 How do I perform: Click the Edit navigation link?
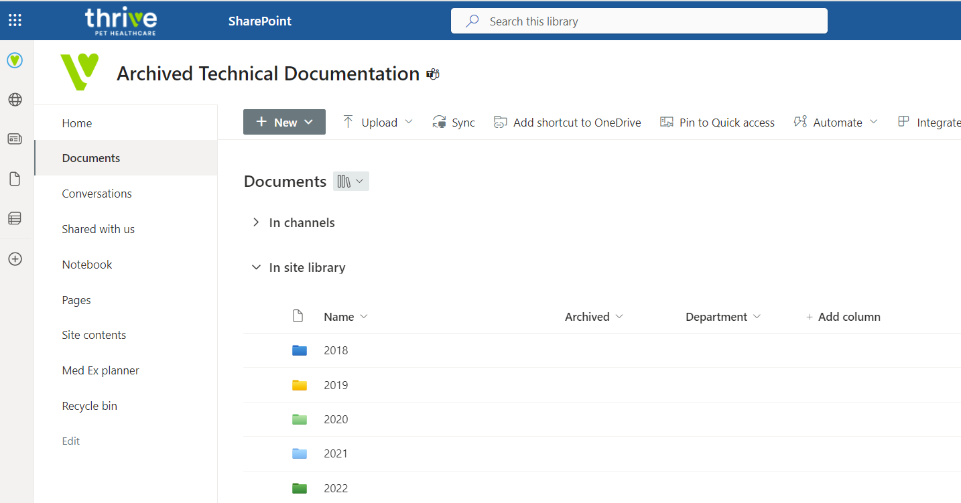[x=71, y=441]
